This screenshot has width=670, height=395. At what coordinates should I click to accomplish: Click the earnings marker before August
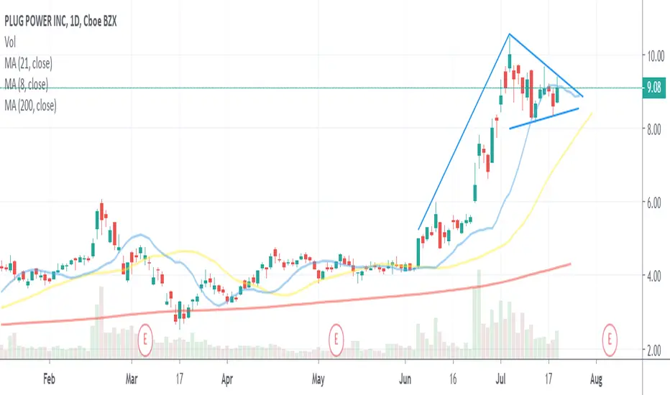tap(610, 340)
